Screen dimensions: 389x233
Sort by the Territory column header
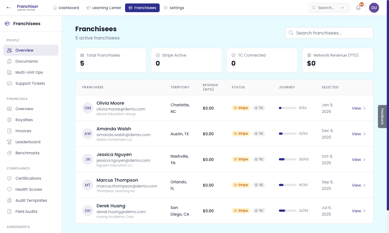coord(180,87)
